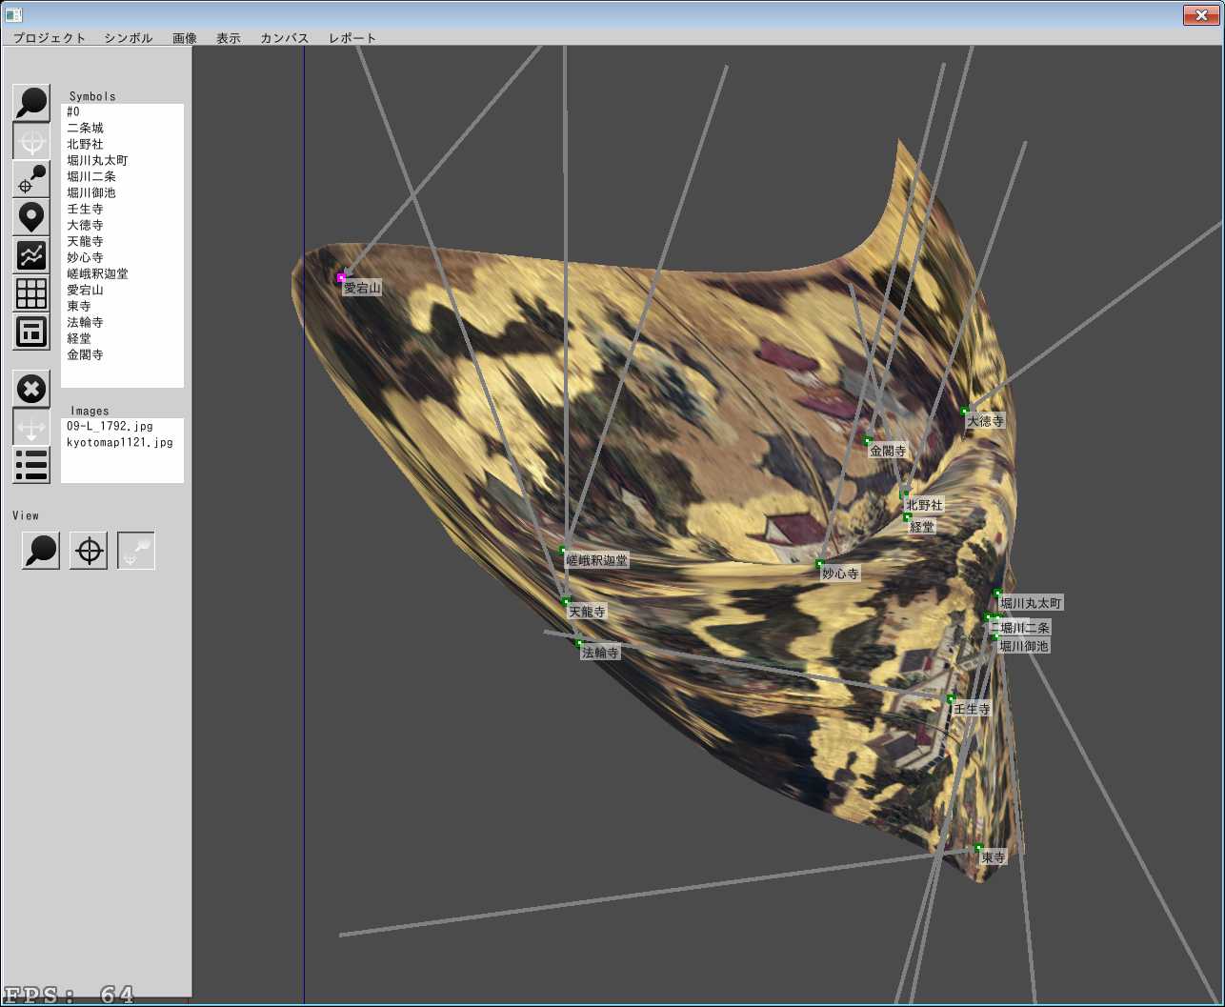Click the 北野社 label on the canvas
Screen dimensions: 1225x1007
[x=924, y=505]
